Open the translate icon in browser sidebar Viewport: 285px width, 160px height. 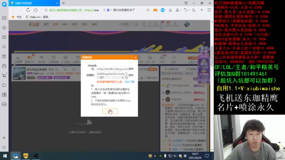coord(4,95)
